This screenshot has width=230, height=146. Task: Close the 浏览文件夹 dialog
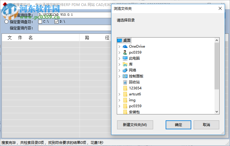(220, 9)
